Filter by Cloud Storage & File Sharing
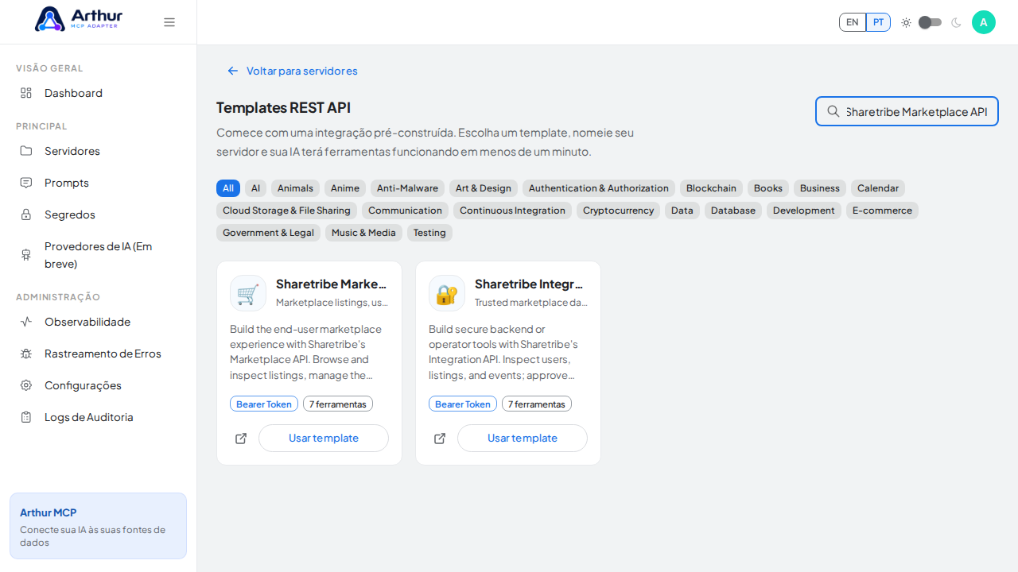 [286, 211]
